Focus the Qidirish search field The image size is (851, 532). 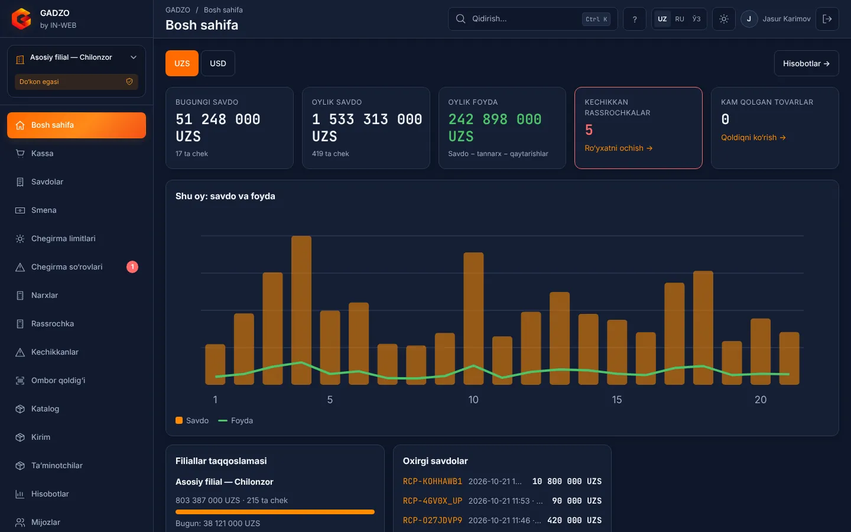point(532,19)
